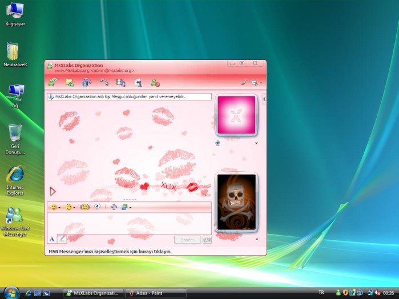
Task: Select the Internet Explorer desktop icon
Action: click(x=15, y=180)
